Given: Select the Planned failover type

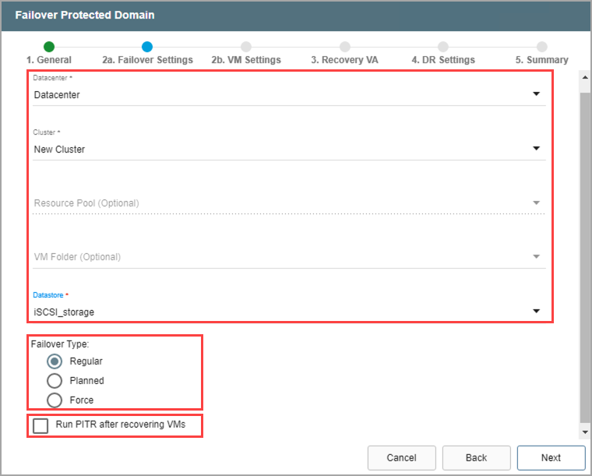Looking at the screenshot, I should tap(55, 381).
